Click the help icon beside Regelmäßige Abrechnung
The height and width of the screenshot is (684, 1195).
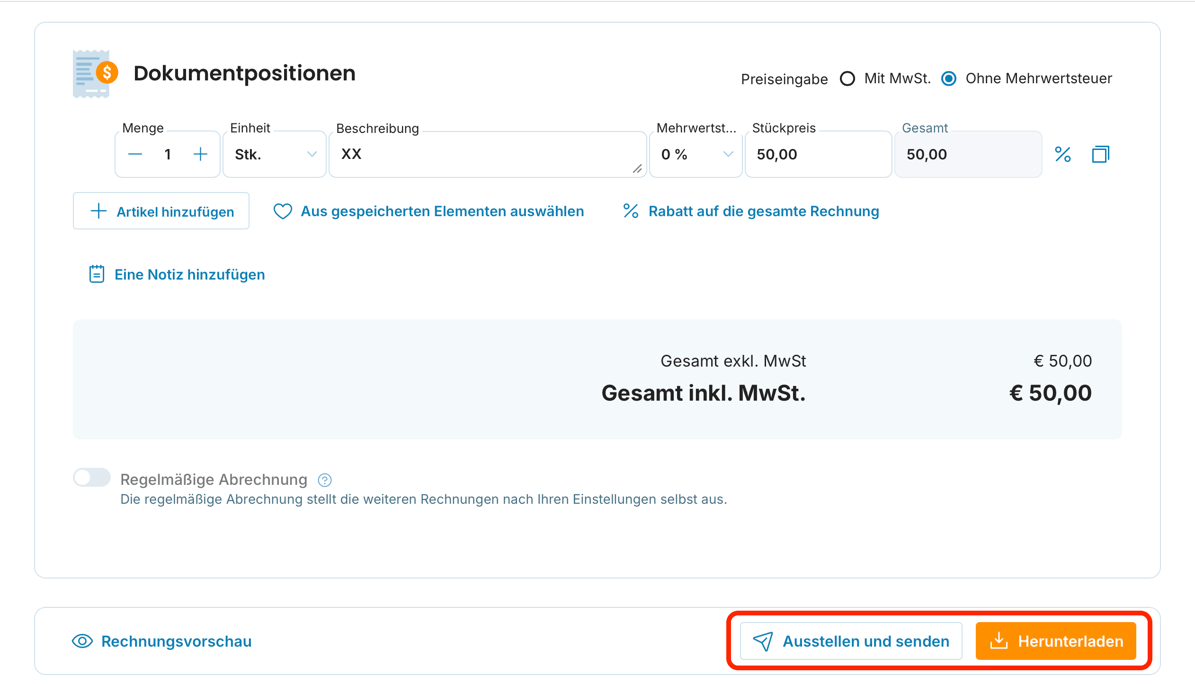click(x=325, y=480)
